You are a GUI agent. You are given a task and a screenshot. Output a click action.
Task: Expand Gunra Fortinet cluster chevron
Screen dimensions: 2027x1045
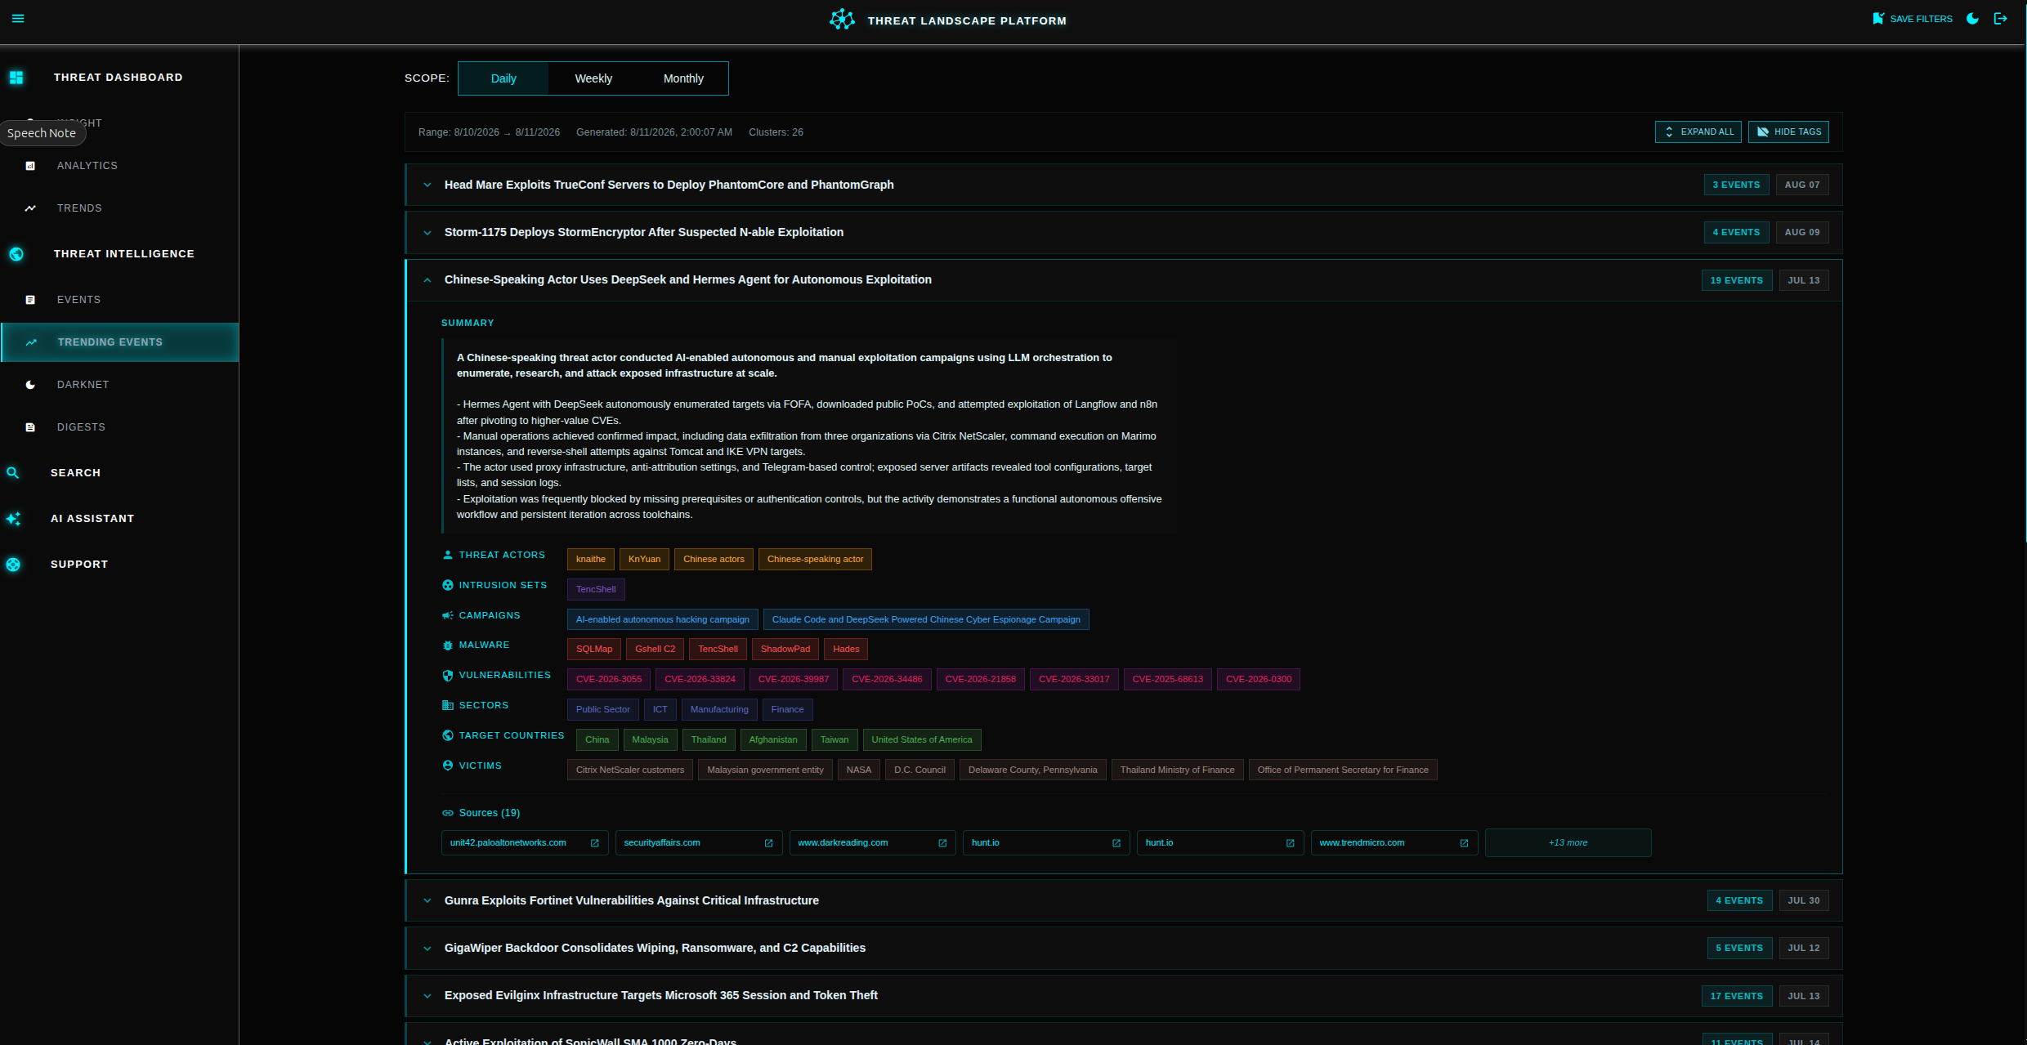coord(427,900)
